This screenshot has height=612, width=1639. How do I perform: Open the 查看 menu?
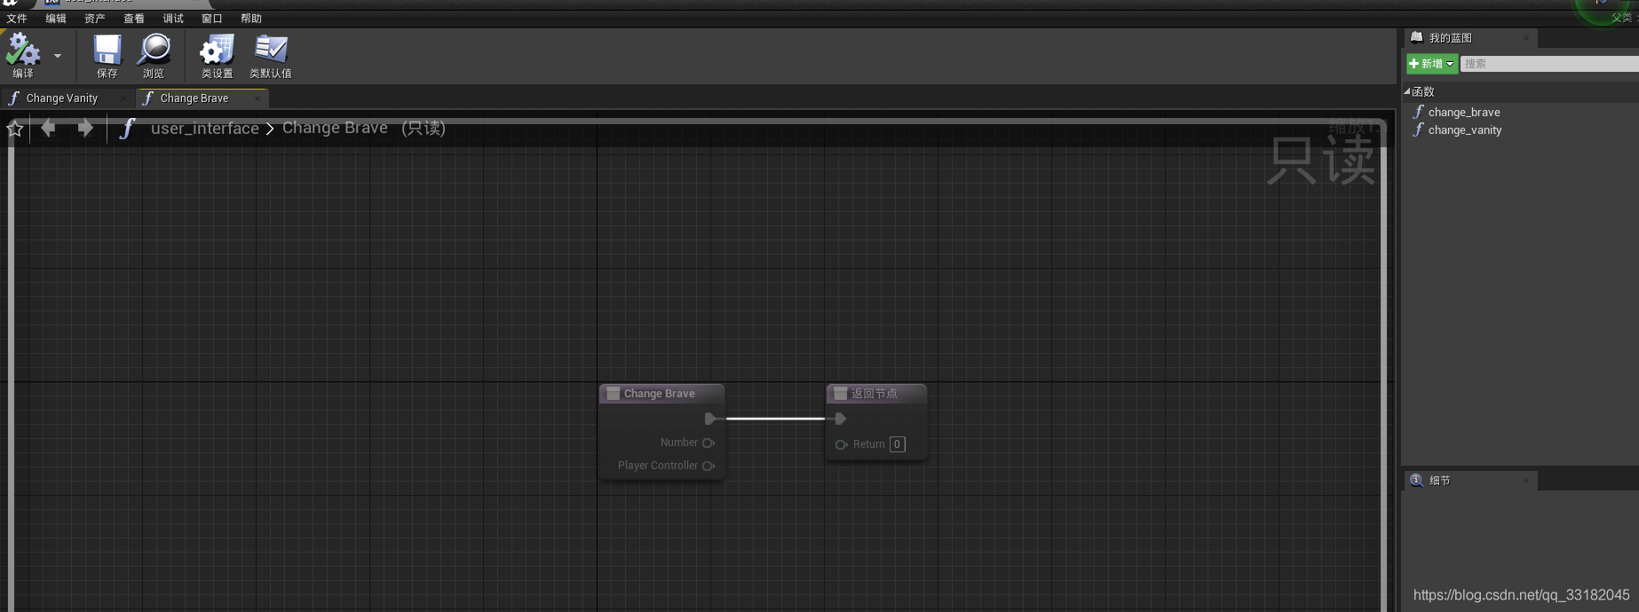(x=134, y=19)
